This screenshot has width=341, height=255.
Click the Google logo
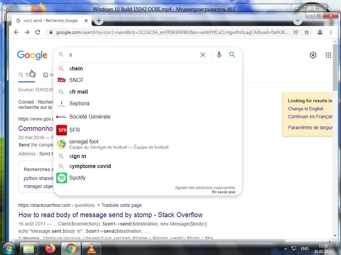(x=32, y=55)
